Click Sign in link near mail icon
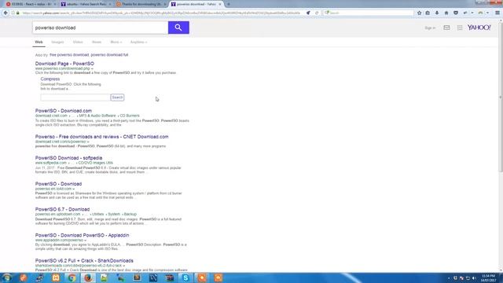 pos(430,28)
